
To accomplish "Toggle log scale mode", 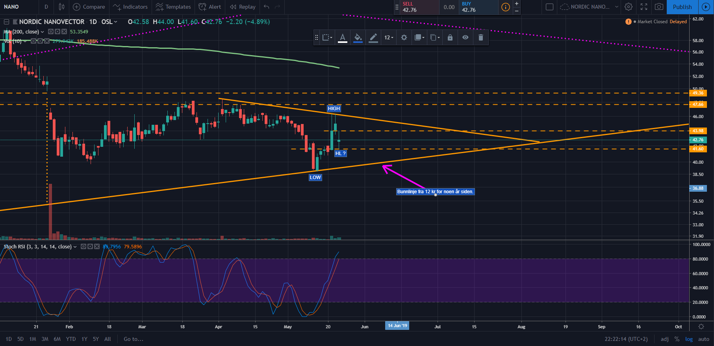I will click(689, 339).
